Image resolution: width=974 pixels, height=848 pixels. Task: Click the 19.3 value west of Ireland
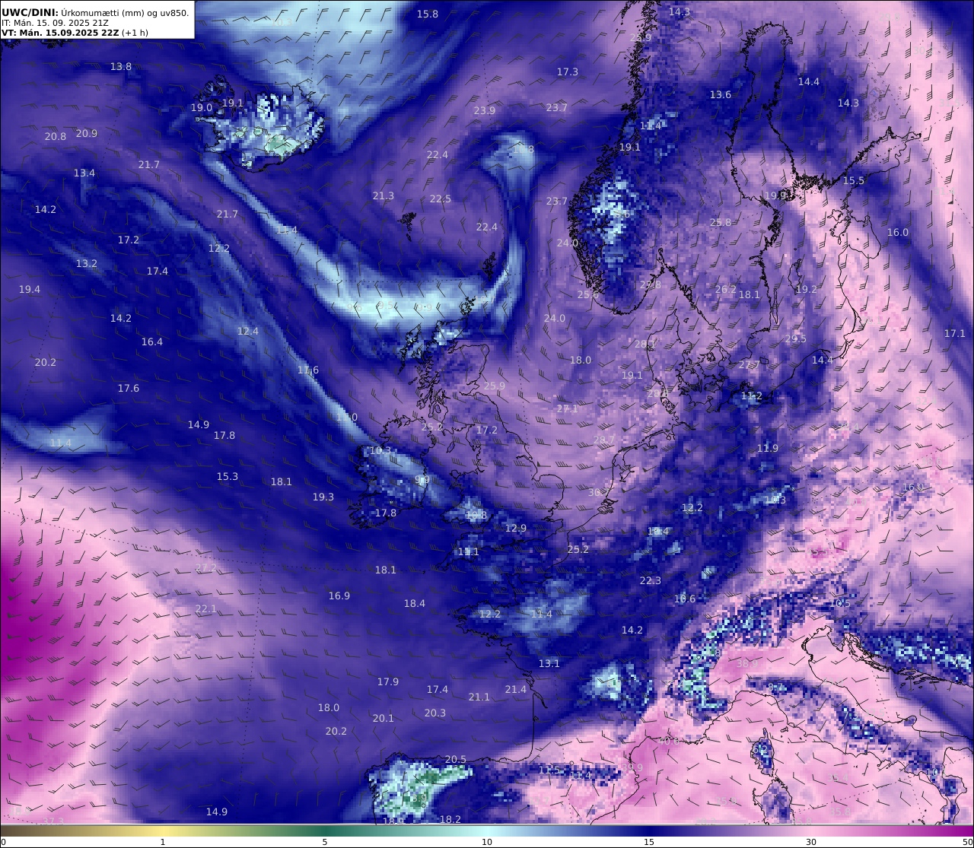(x=323, y=497)
